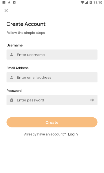Tap the image notification icon in status bar

[x=4, y=2]
